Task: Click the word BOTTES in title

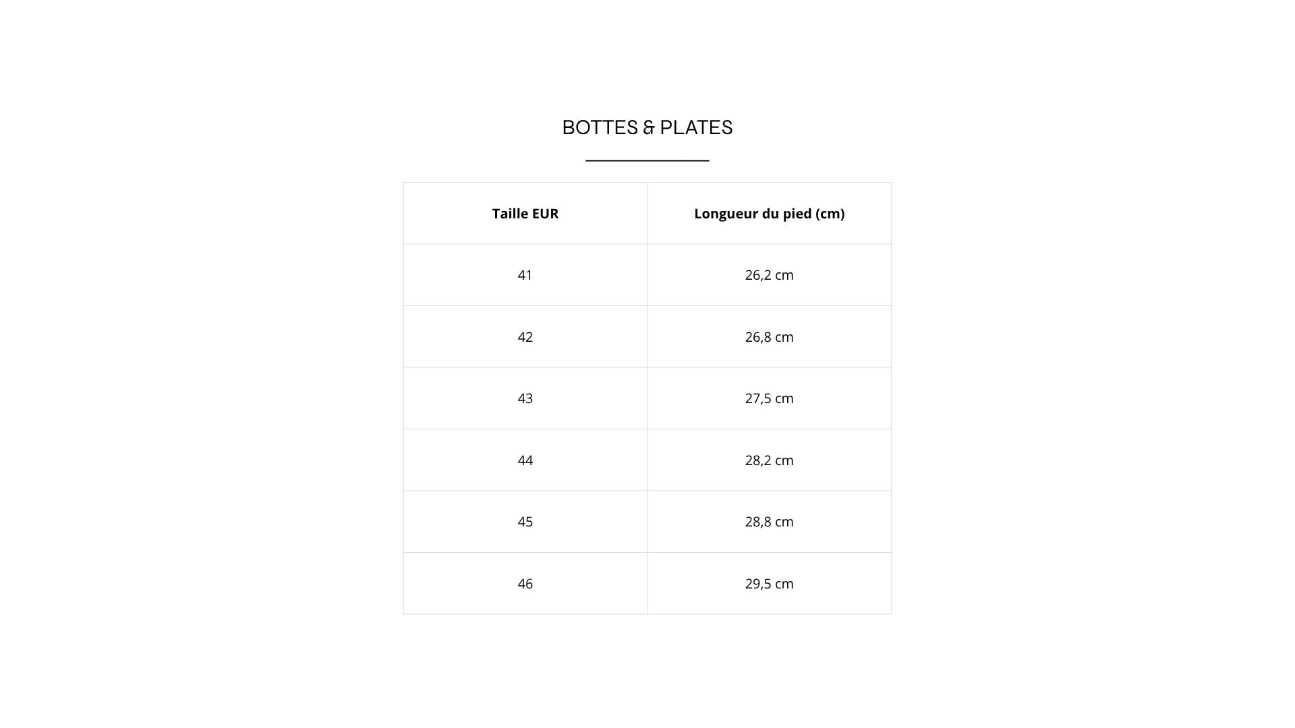Action: click(600, 127)
